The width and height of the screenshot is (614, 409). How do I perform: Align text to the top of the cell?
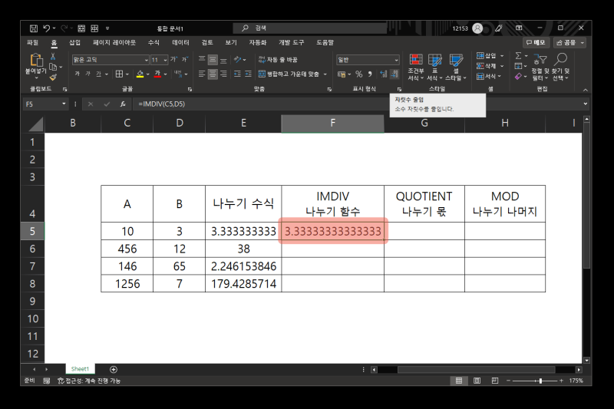pyautogui.click(x=202, y=60)
